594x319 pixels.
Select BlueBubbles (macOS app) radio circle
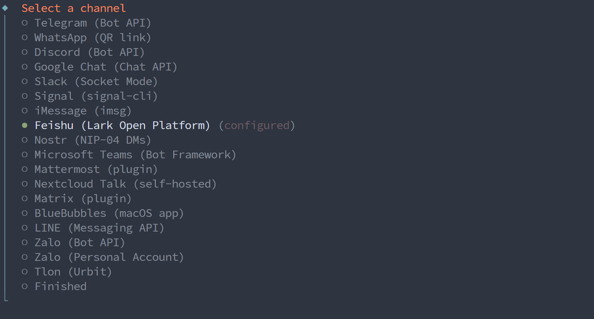pos(25,213)
